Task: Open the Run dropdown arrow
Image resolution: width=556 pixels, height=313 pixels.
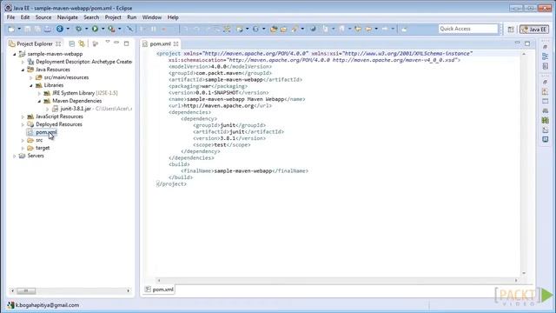Action: (x=103, y=29)
